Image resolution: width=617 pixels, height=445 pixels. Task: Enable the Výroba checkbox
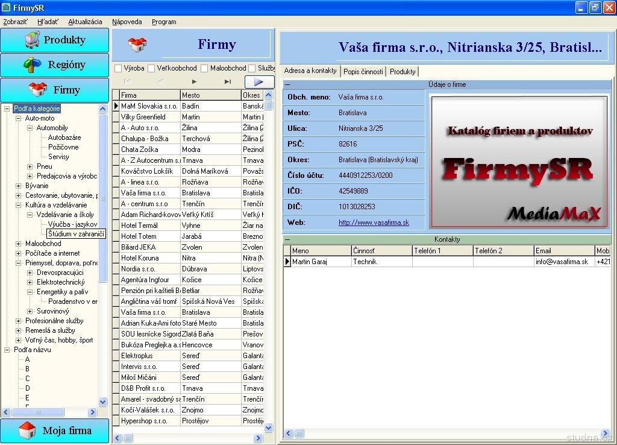pyautogui.click(x=118, y=69)
